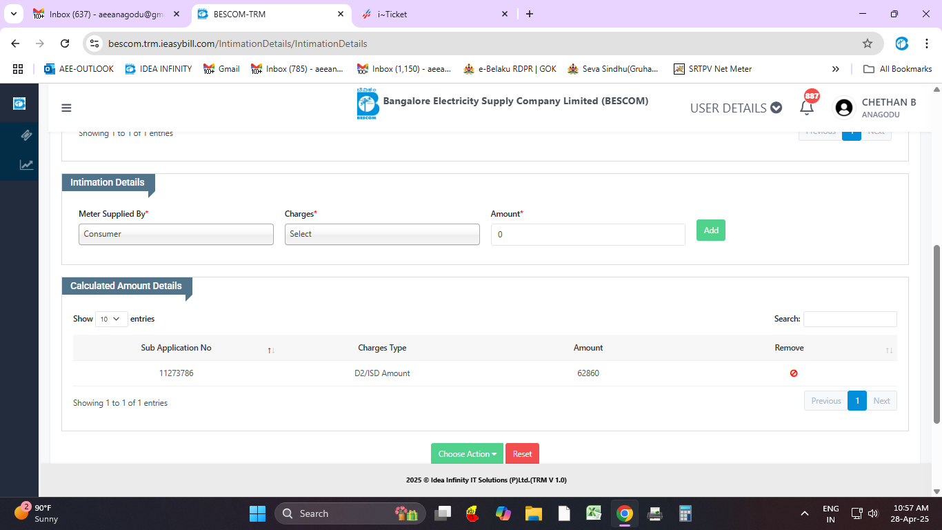Viewport: 942px width, 530px height.
Task: Expand the USER DETAILS dropdown
Action: point(736,108)
